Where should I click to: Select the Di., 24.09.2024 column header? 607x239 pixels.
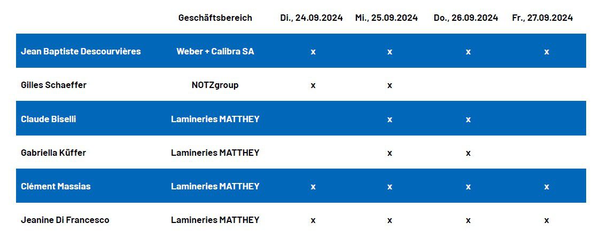tap(312, 18)
